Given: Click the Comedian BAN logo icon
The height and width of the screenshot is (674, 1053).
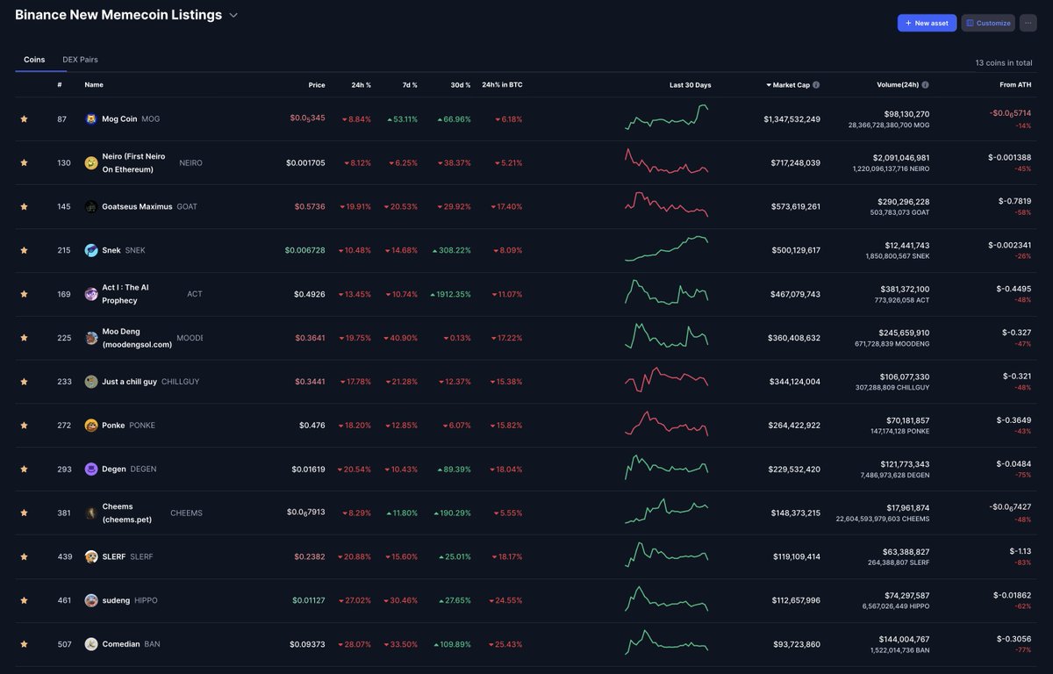Looking at the screenshot, I should tap(90, 644).
